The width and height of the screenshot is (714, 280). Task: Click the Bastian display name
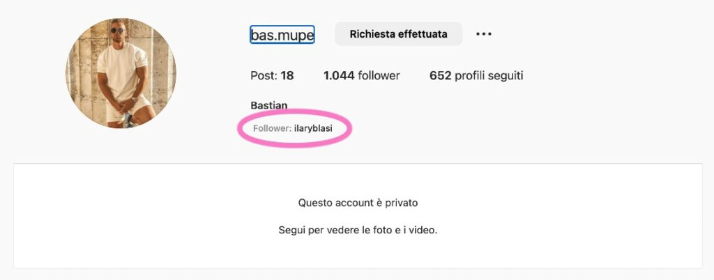[x=269, y=105]
